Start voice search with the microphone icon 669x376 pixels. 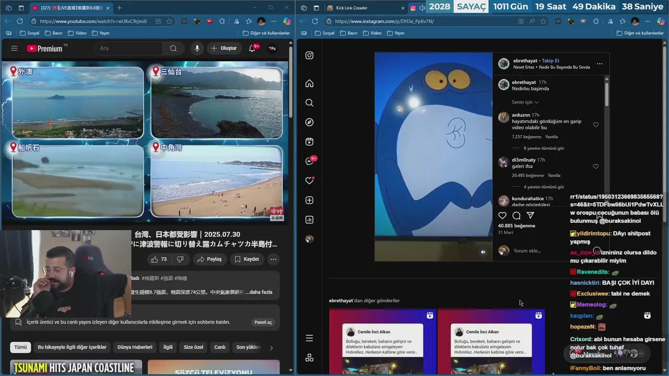click(197, 48)
